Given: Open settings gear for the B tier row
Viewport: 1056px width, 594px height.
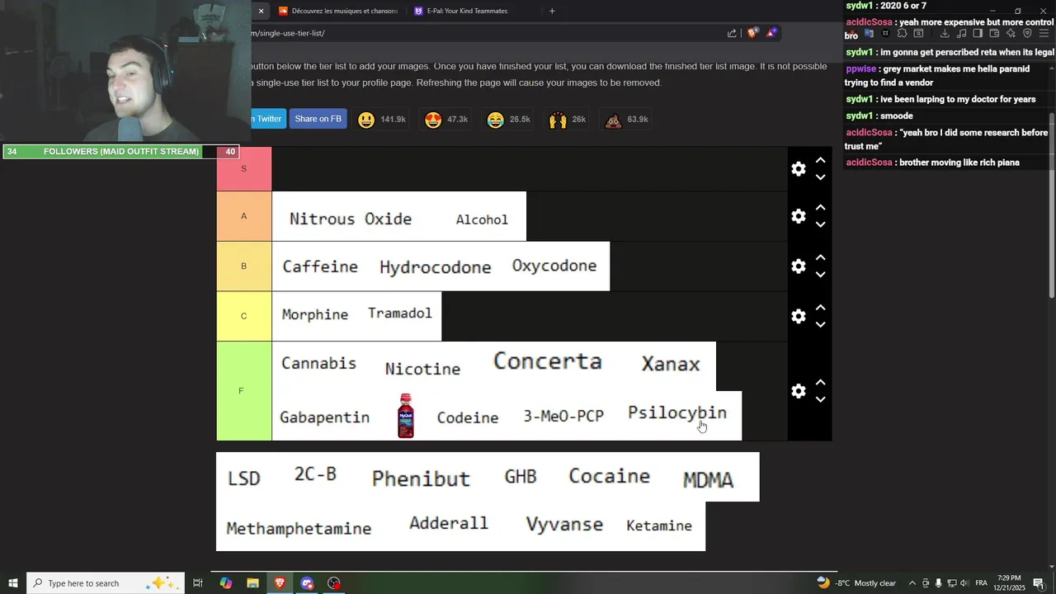Looking at the screenshot, I should pyautogui.click(x=798, y=266).
